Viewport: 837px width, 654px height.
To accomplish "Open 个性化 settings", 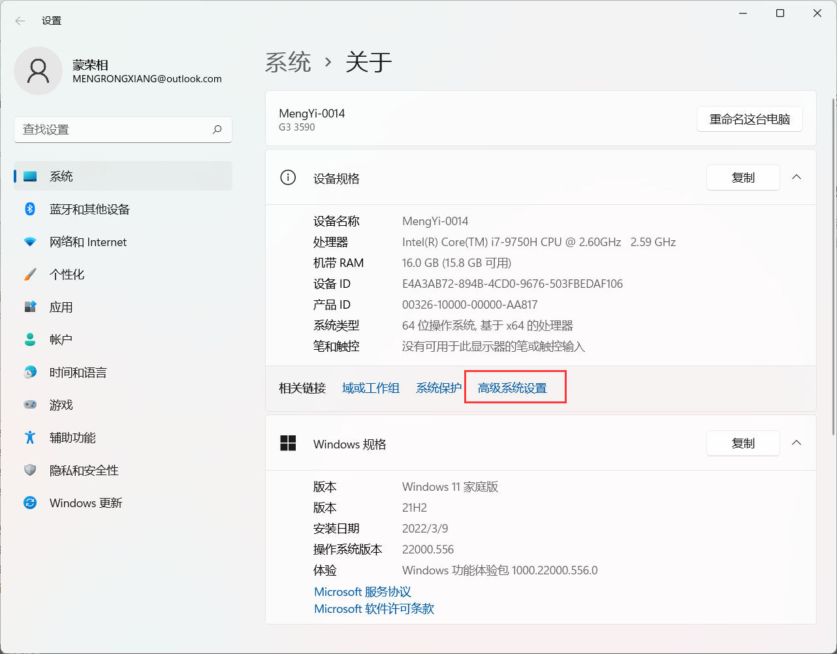I will coord(123,274).
